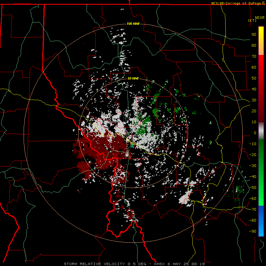Screen dimensions: 266x266
Task: Click the -60 value on the velocity scale
Action: (253, 199)
